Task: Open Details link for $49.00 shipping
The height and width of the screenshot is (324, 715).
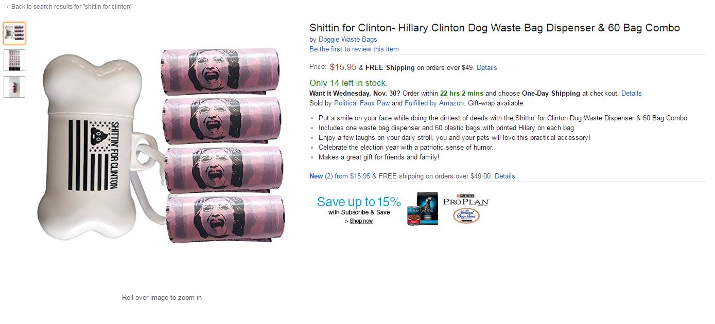Action: click(504, 176)
